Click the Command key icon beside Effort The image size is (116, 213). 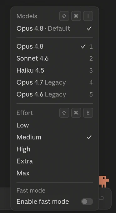coord(76,113)
